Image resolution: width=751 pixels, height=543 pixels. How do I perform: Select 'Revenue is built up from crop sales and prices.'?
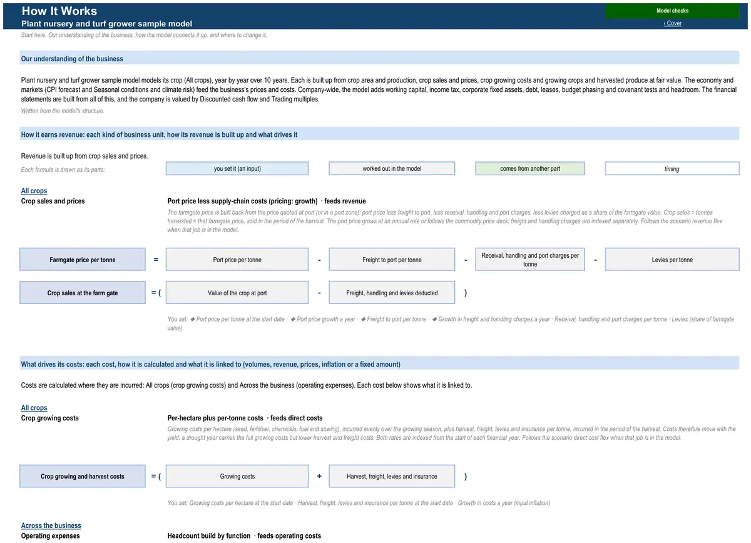84,156
